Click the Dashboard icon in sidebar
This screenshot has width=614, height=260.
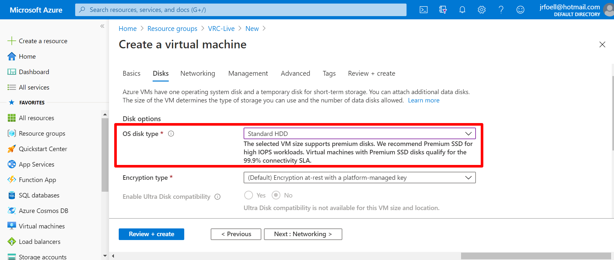point(12,72)
